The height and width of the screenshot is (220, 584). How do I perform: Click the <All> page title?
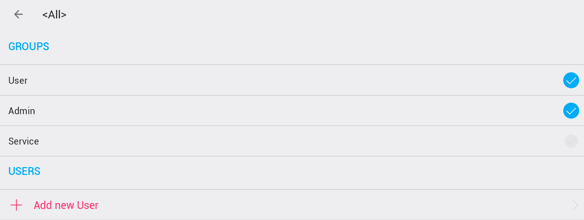(x=54, y=15)
